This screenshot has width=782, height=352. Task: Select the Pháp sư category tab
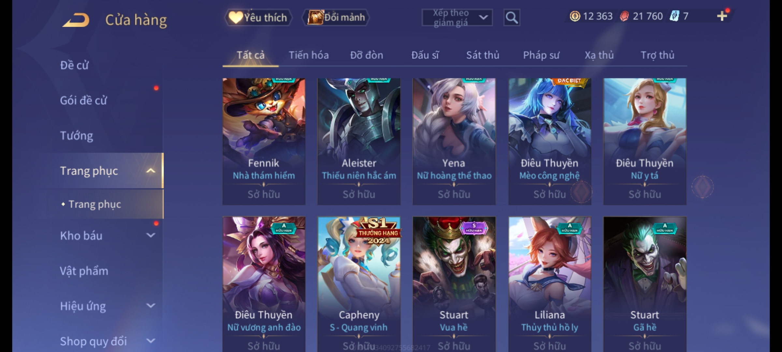coord(541,55)
